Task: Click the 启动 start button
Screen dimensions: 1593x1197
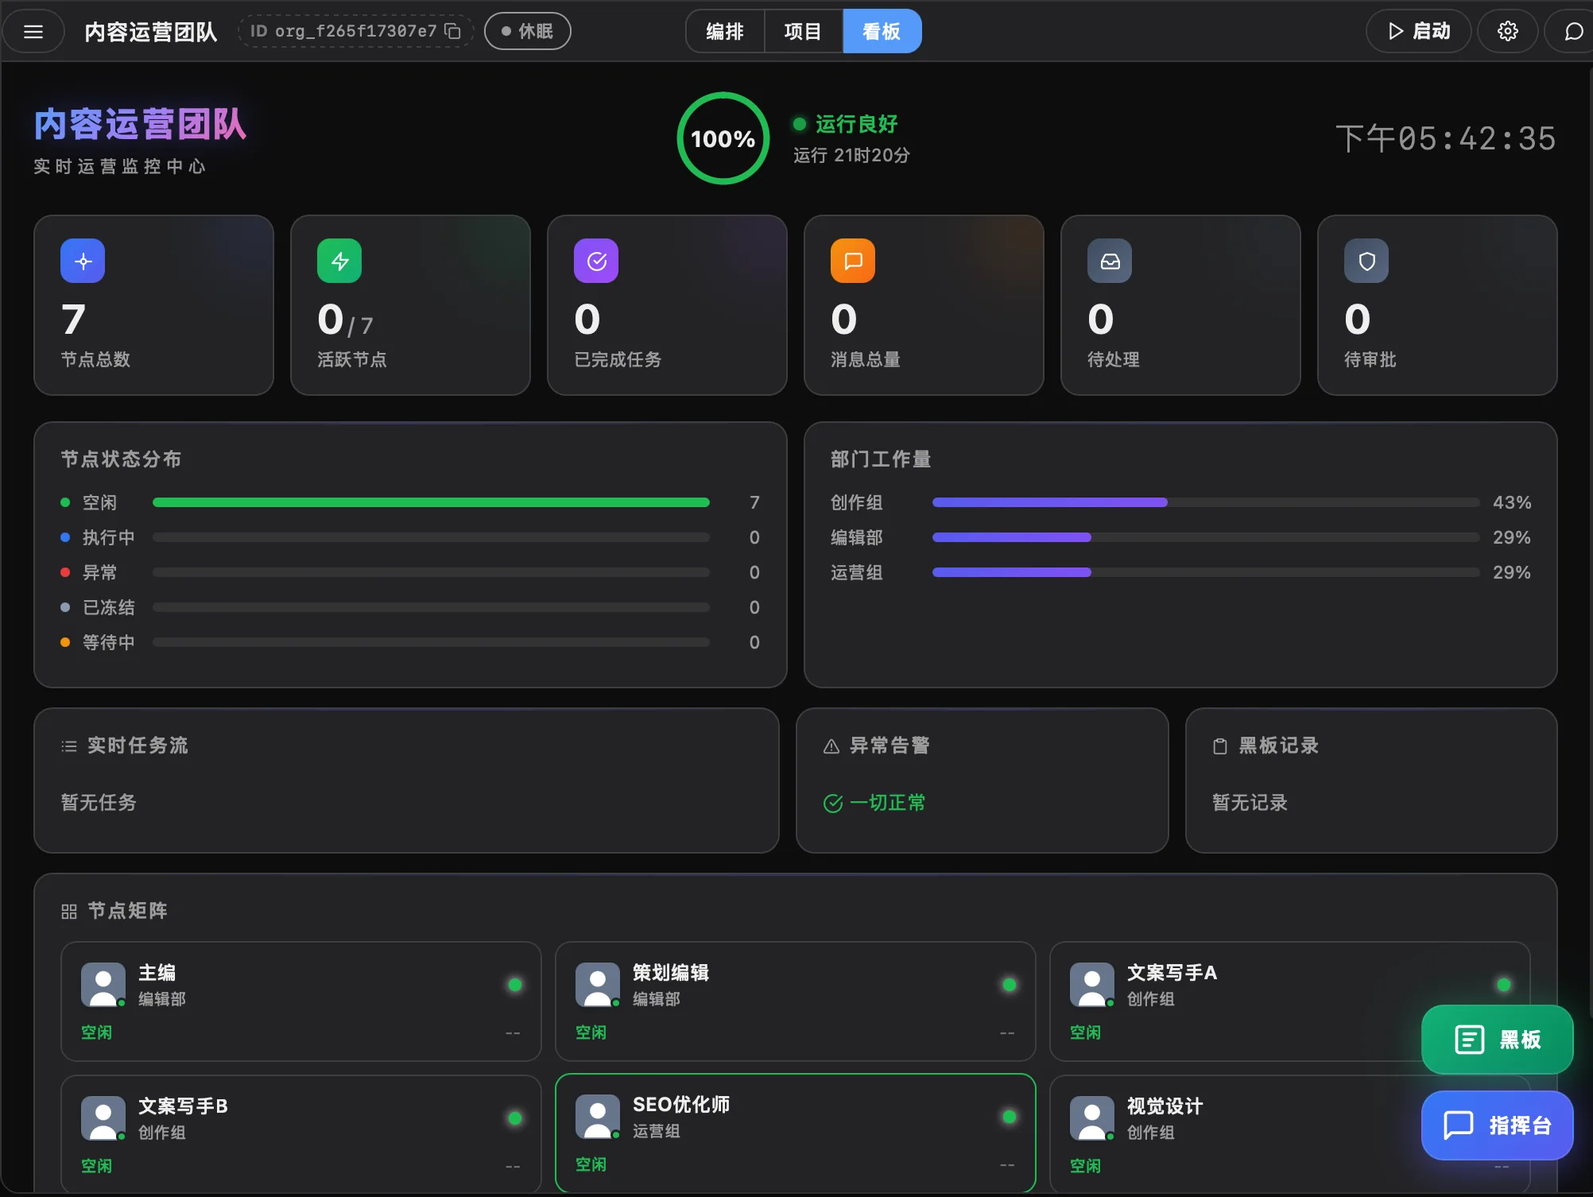Action: pyautogui.click(x=1419, y=31)
